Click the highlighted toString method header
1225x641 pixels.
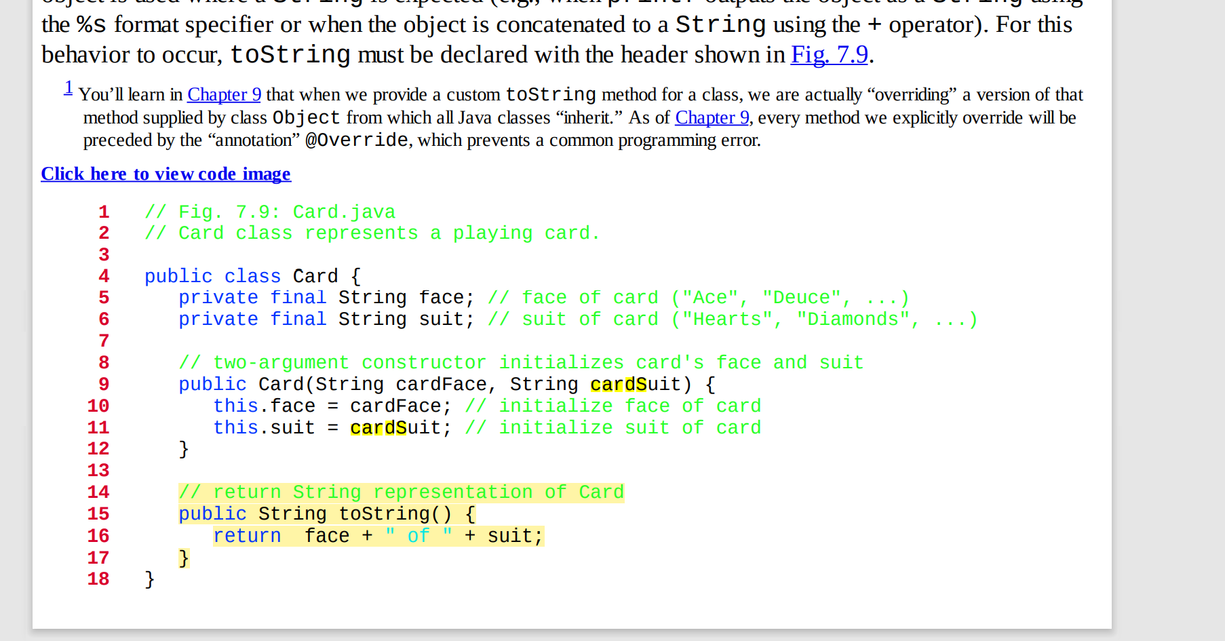[x=326, y=513]
